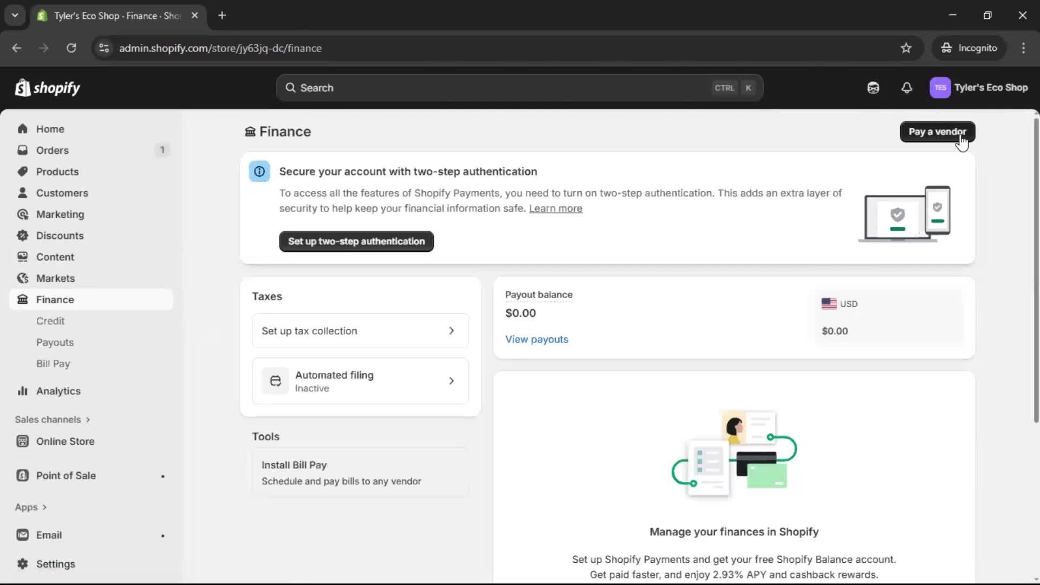Viewport: 1040px width, 585px height.
Task: Expand the Sales channels section
Action: click(53, 420)
